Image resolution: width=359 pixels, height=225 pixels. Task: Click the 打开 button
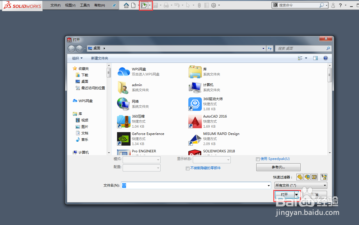284,194
